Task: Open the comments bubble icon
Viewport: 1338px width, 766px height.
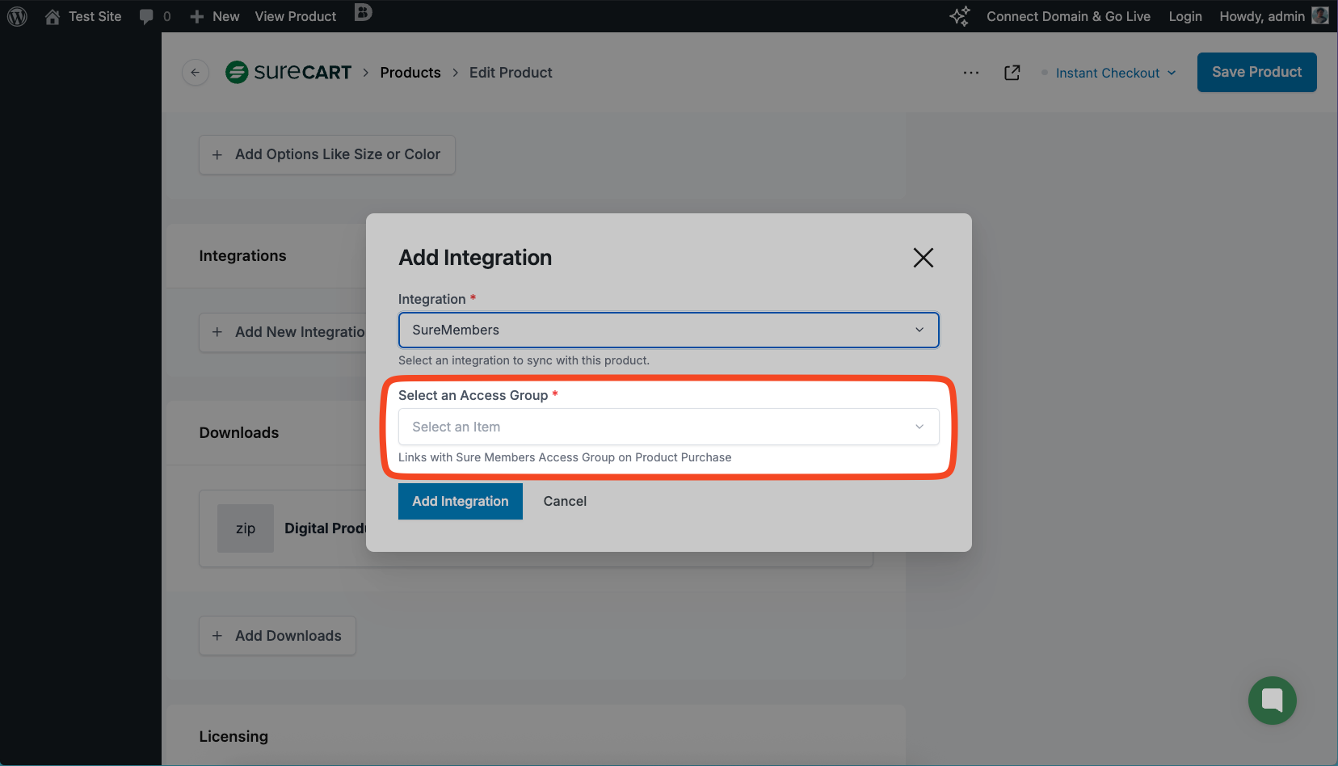Action: click(146, 16)
